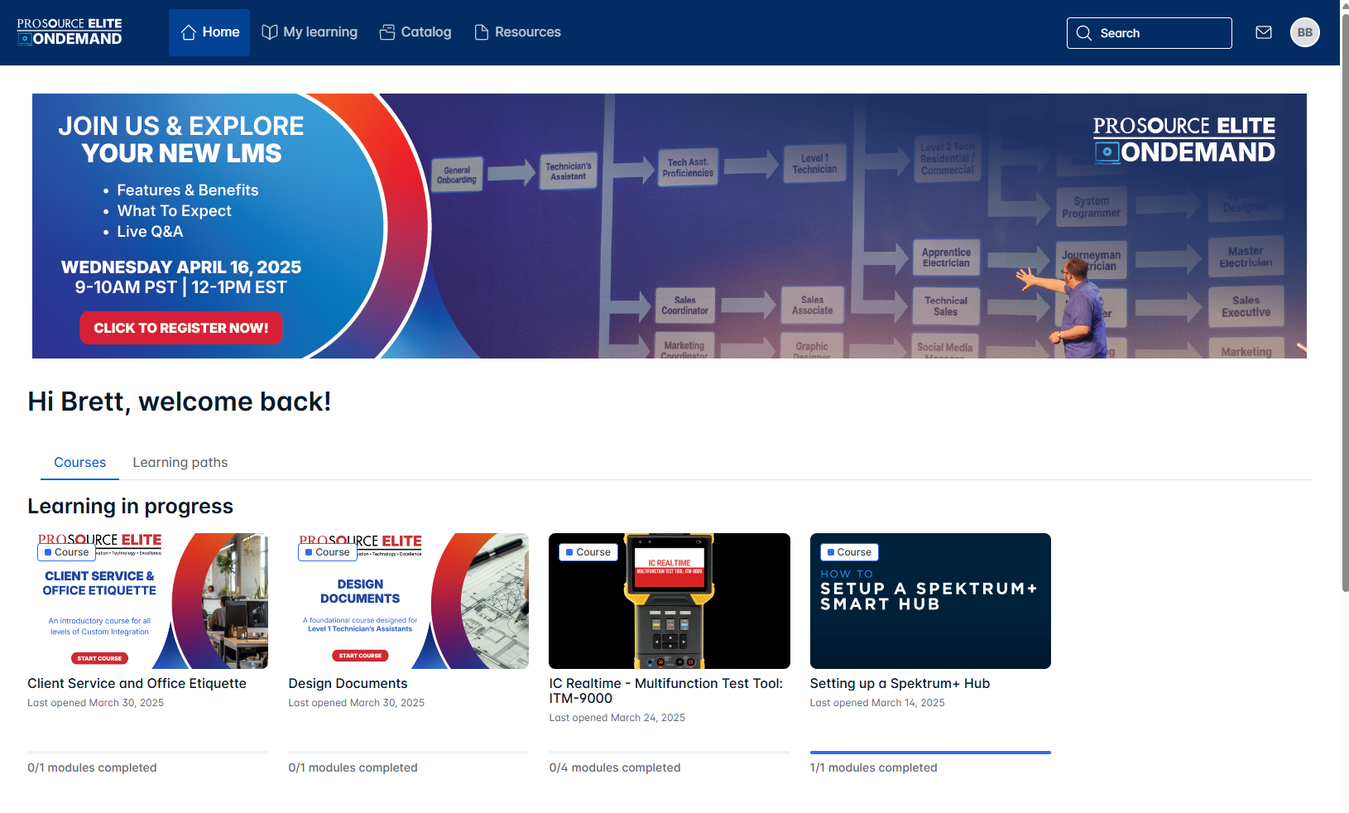Open Client Service and Office Etiquette title

tap(137, 683)
